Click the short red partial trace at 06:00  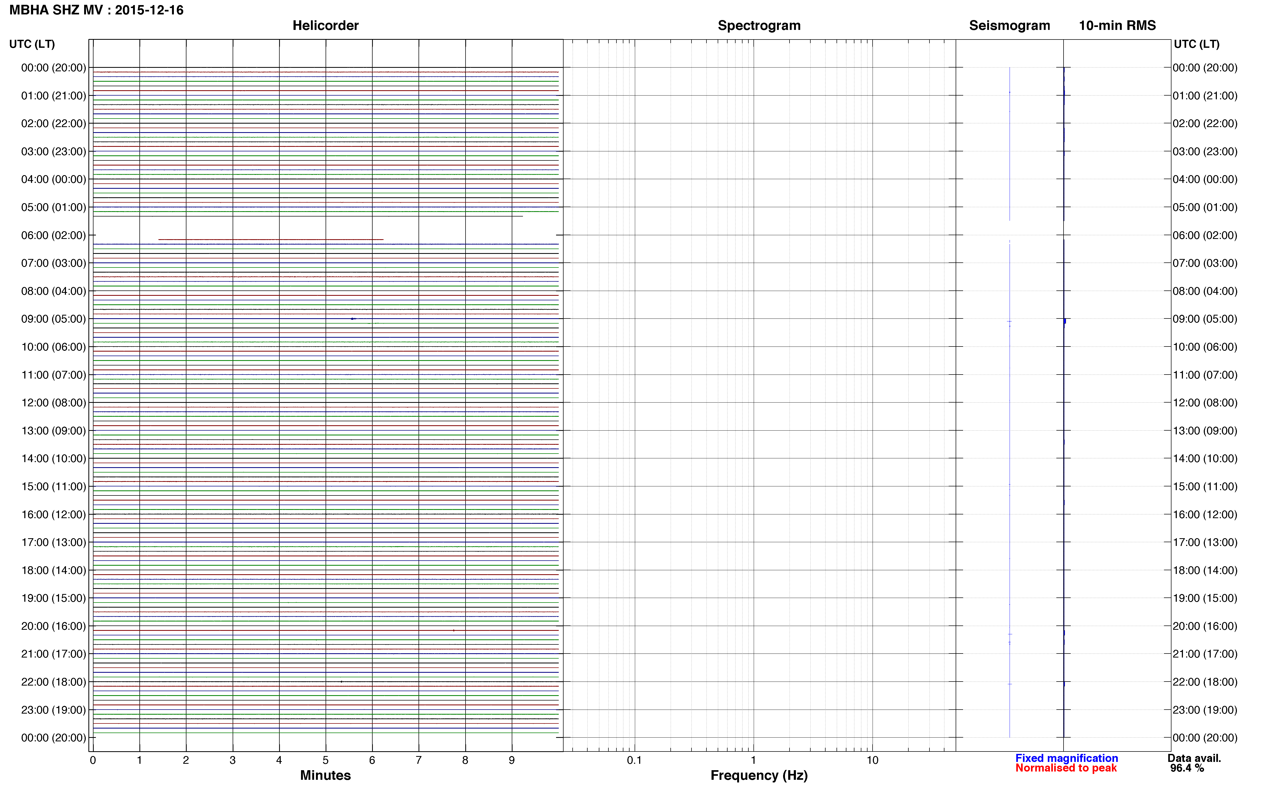point(271,240)
